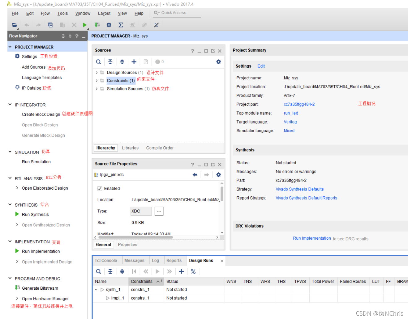Viewport: 408px width, 319px height.
Task: Expand all in the Design Runs toolbar
Action: click(122, 271)
